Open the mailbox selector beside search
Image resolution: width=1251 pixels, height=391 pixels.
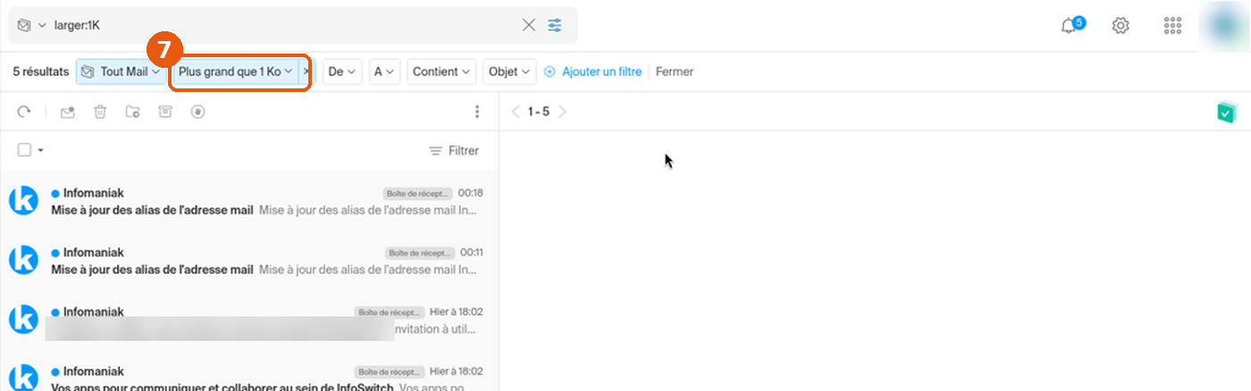pyautogui.click(x=31, y=25)
